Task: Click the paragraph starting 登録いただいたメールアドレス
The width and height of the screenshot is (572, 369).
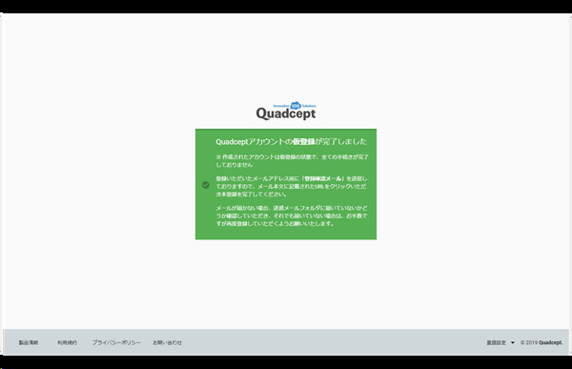Action: 292,187
